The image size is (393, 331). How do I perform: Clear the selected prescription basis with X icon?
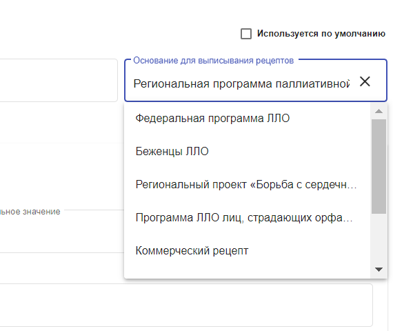click(x=365, y=81)
